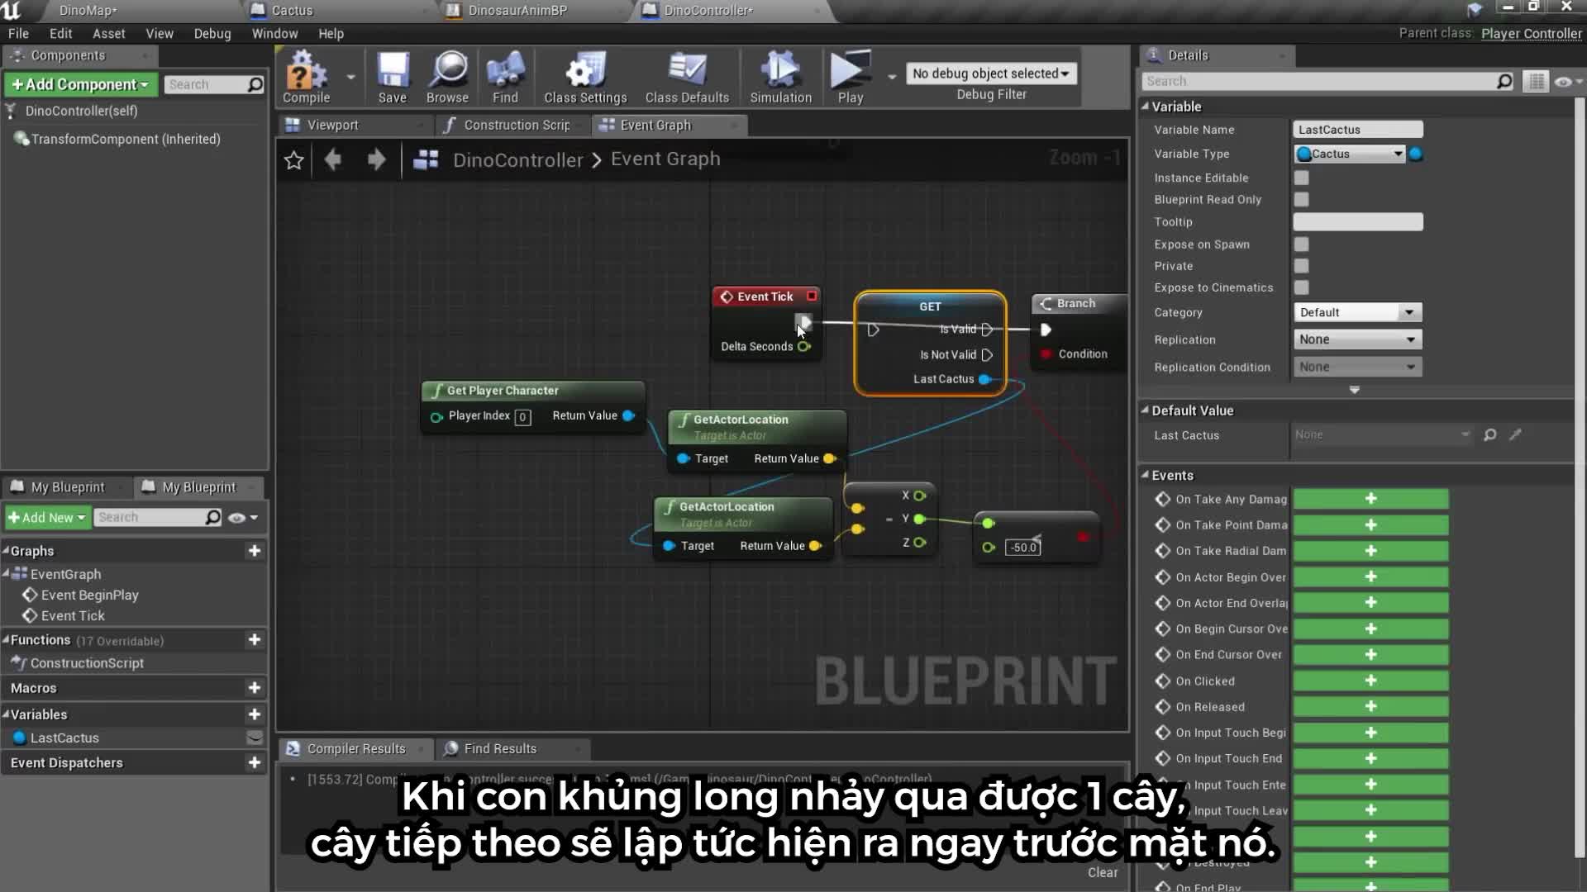The height and width of the screenshot is (892, 1587).
Task: Click Add New button in My Blueprint
Action: tap(48, 518)
